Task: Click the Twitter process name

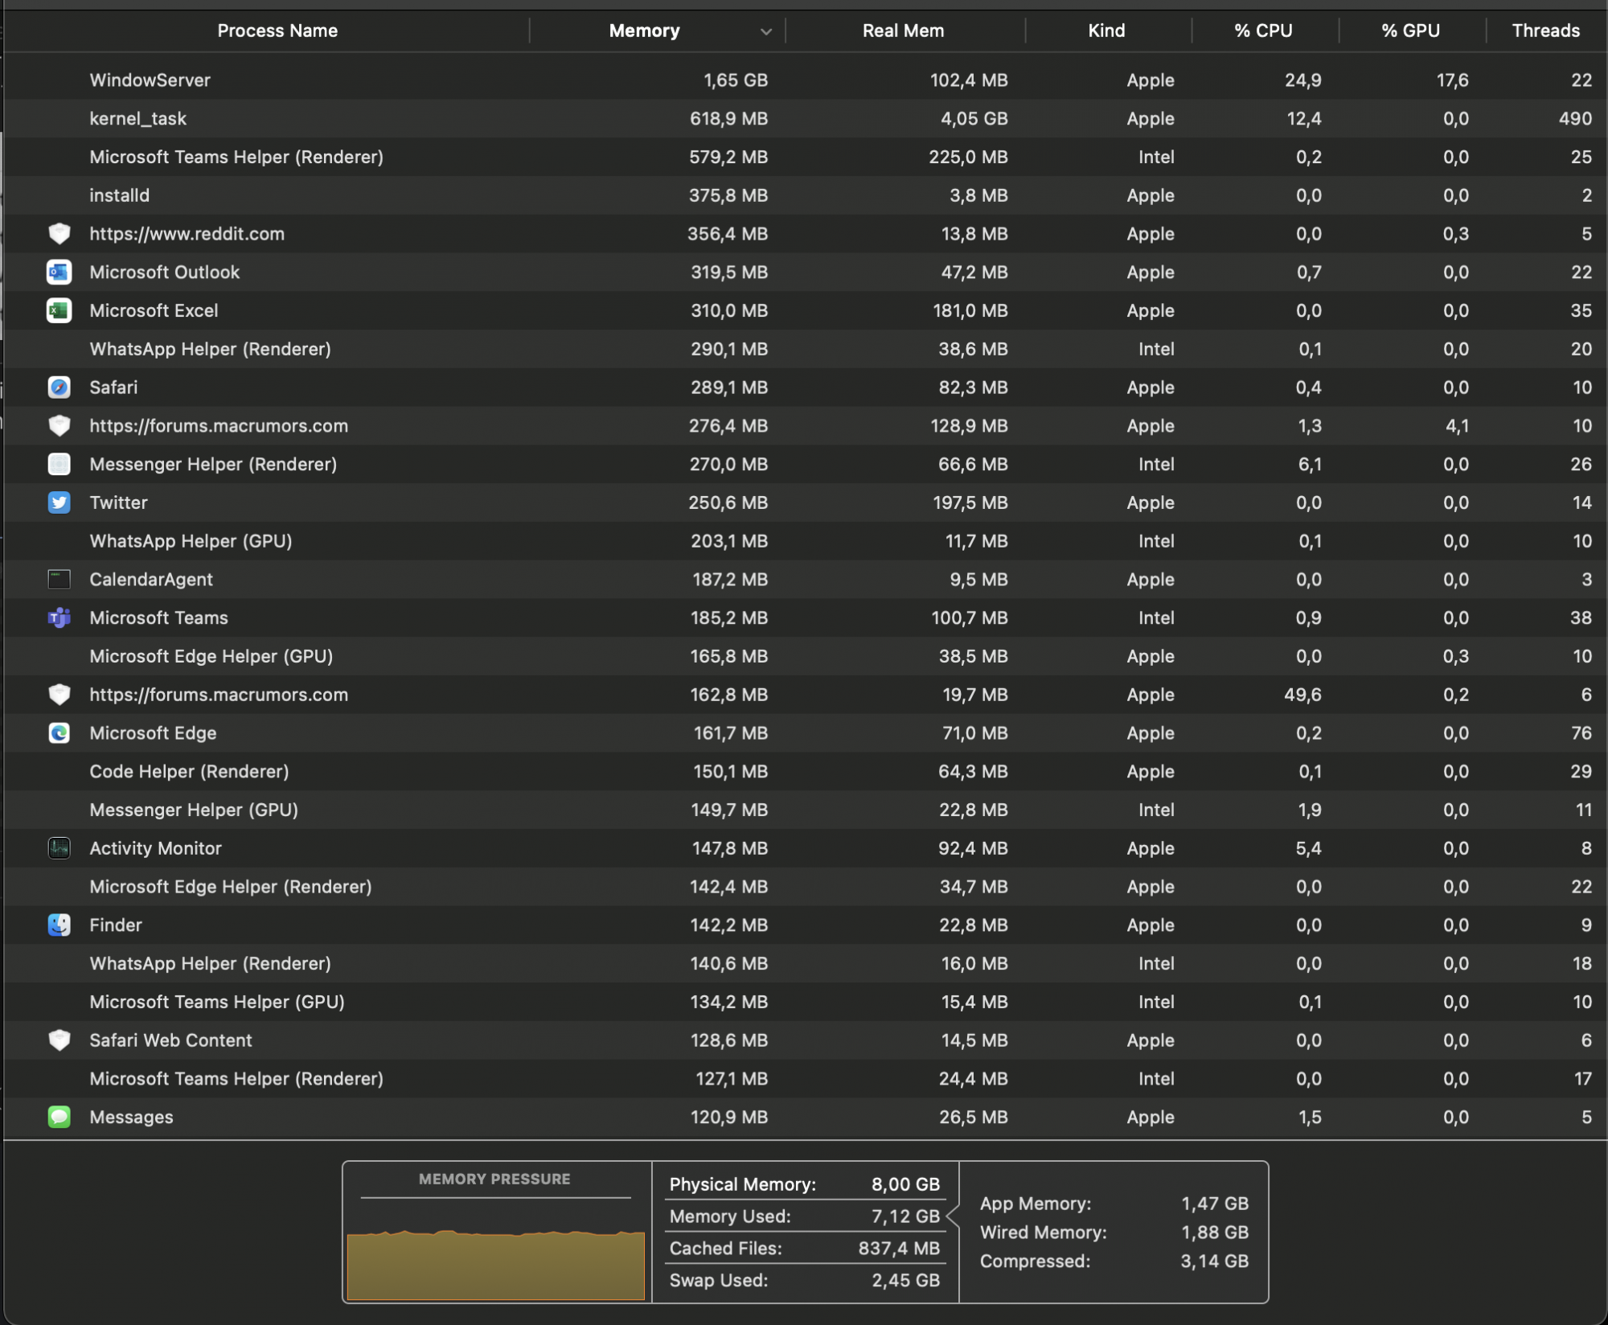Action: [118, 503]
